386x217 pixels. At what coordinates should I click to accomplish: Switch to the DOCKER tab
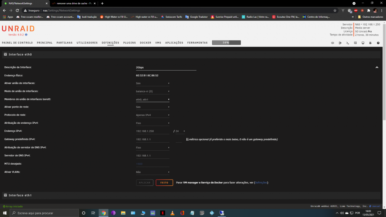coord(146,43)
